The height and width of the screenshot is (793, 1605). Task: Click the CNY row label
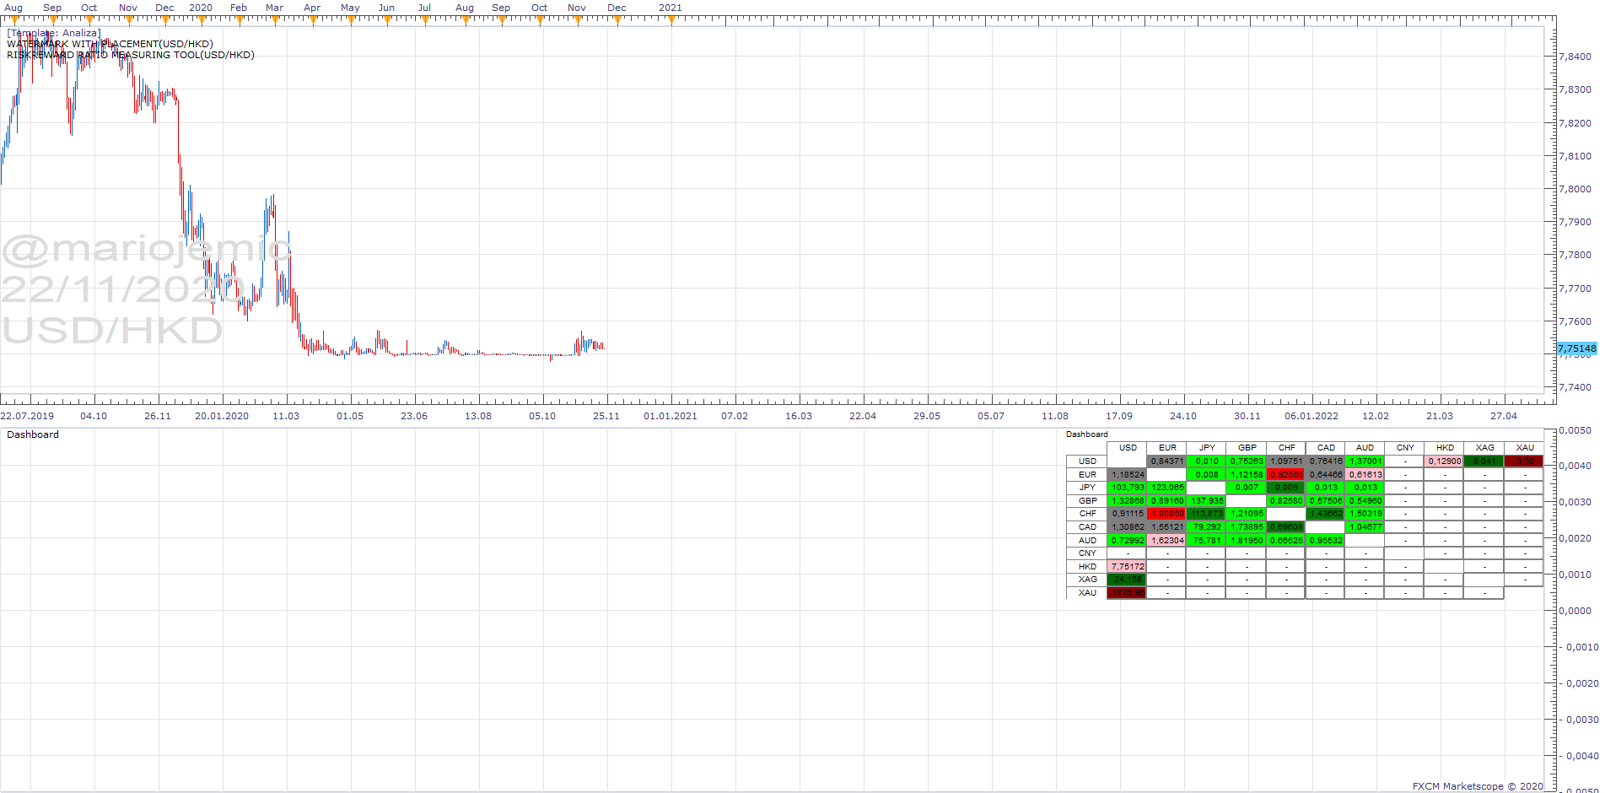pyautogui.click(x=1087, y=553)
